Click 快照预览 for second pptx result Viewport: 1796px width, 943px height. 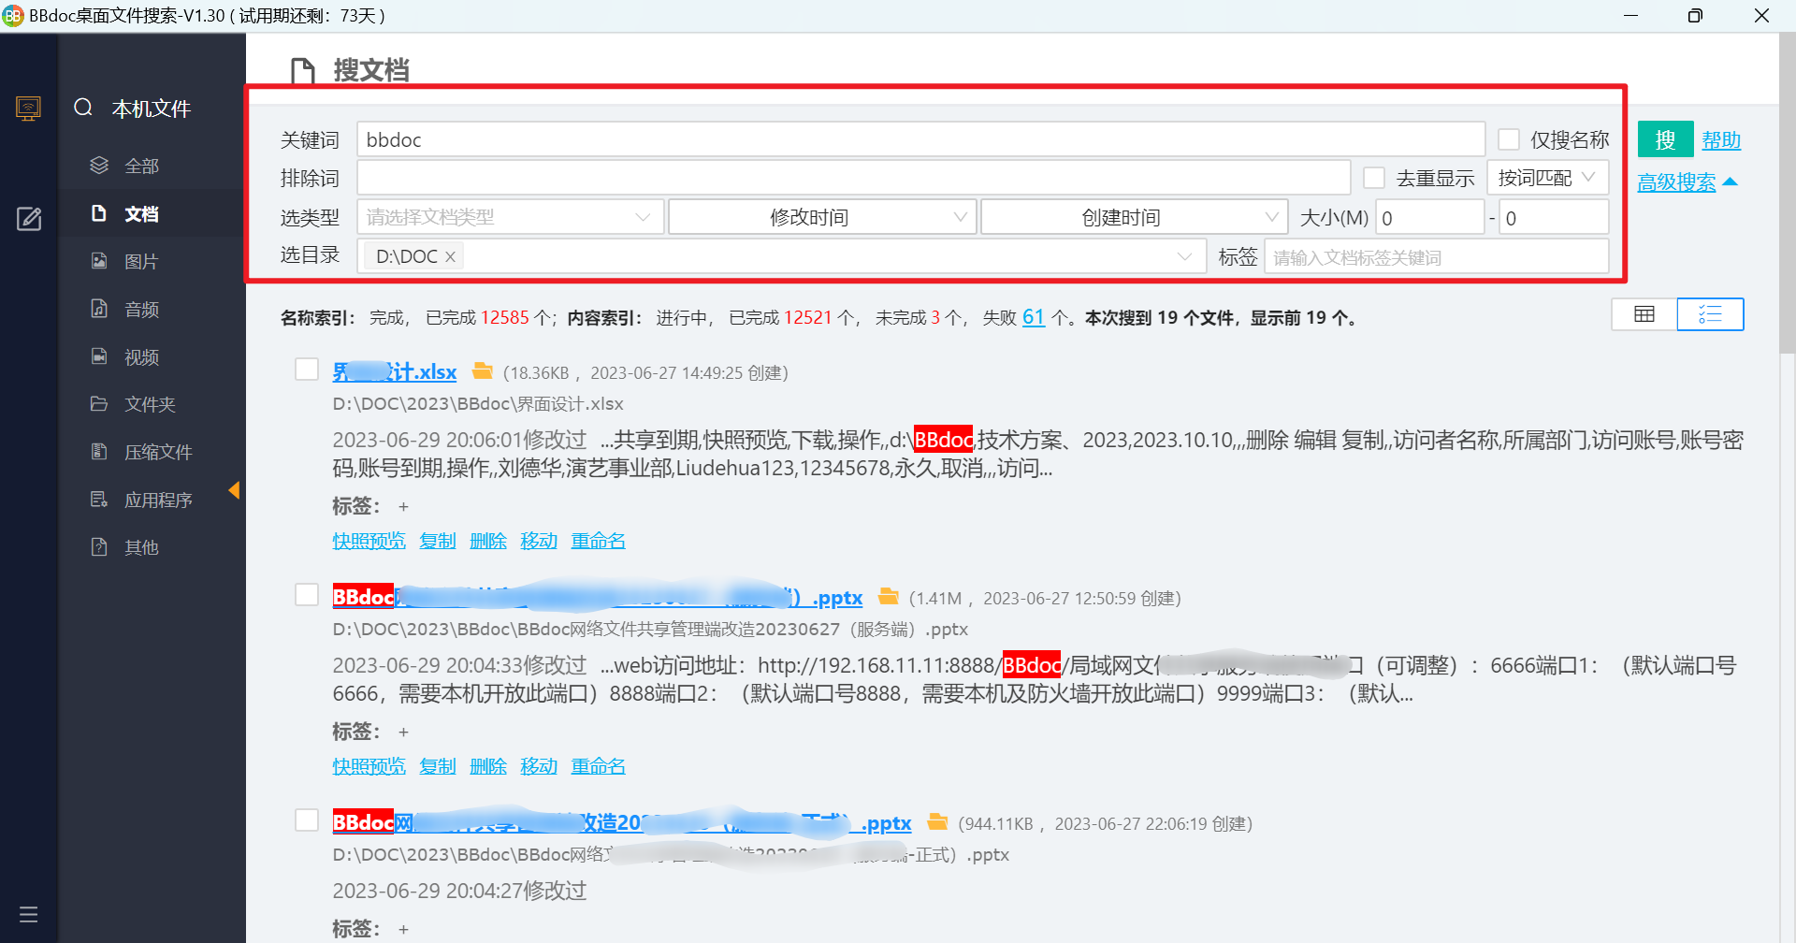tap(369, 766)
